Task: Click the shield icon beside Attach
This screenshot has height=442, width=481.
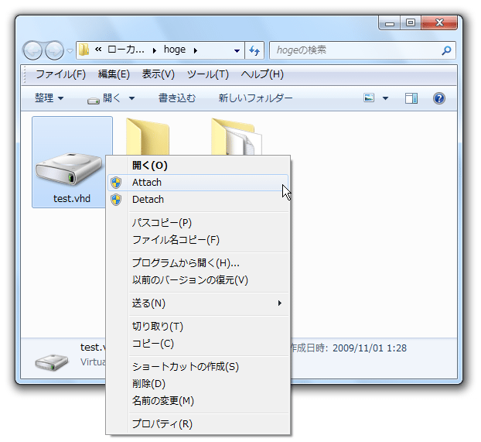Action: pyautogui.click(x=116, y=183)
